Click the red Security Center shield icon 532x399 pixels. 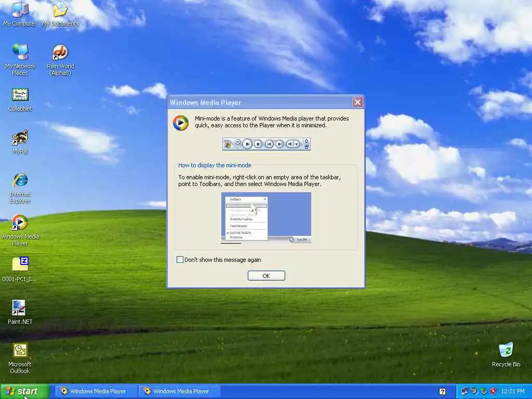pos(494,391)
